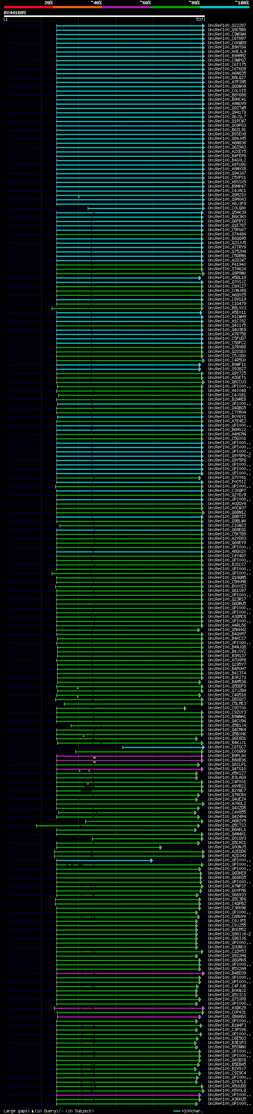Click the magenta alignment bar for UniRef100_Q4TG10

(130, 769)
